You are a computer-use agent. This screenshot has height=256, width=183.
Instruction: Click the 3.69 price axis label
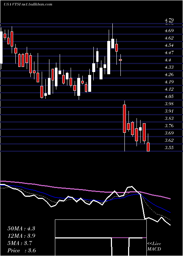tap(169, 133)
